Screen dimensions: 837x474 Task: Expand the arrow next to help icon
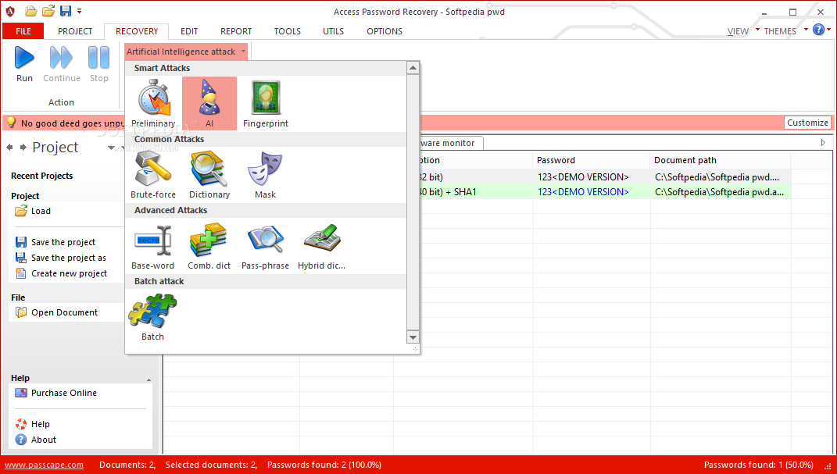(829, 30)
